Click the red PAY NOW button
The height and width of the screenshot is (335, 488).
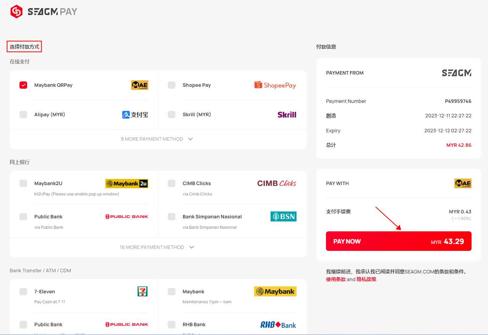coord(399,241)
